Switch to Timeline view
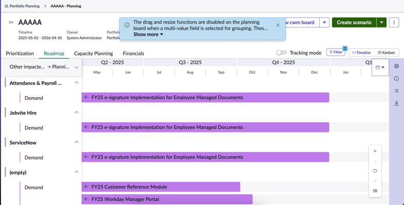This screenshot has width=404, height=205. [361, 52]
